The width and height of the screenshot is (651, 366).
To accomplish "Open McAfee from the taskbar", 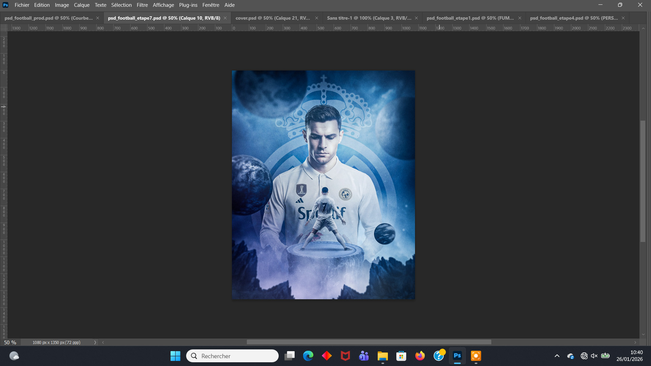I will [345, 356].
